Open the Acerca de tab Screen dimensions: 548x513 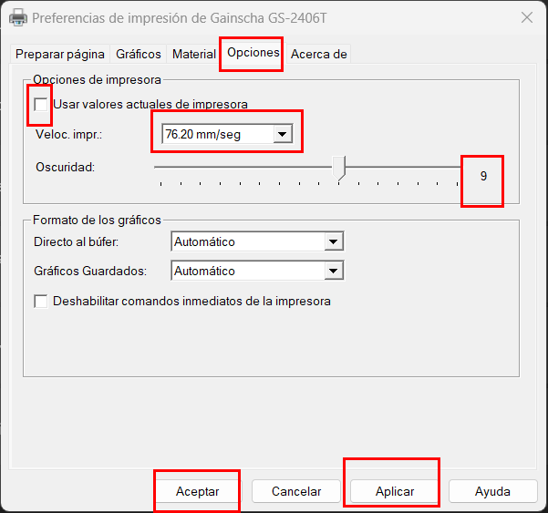tap(318, 55)
